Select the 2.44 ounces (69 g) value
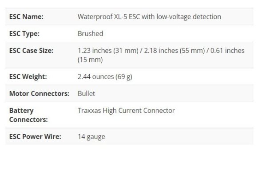The image size is (258, 196). 105,77
